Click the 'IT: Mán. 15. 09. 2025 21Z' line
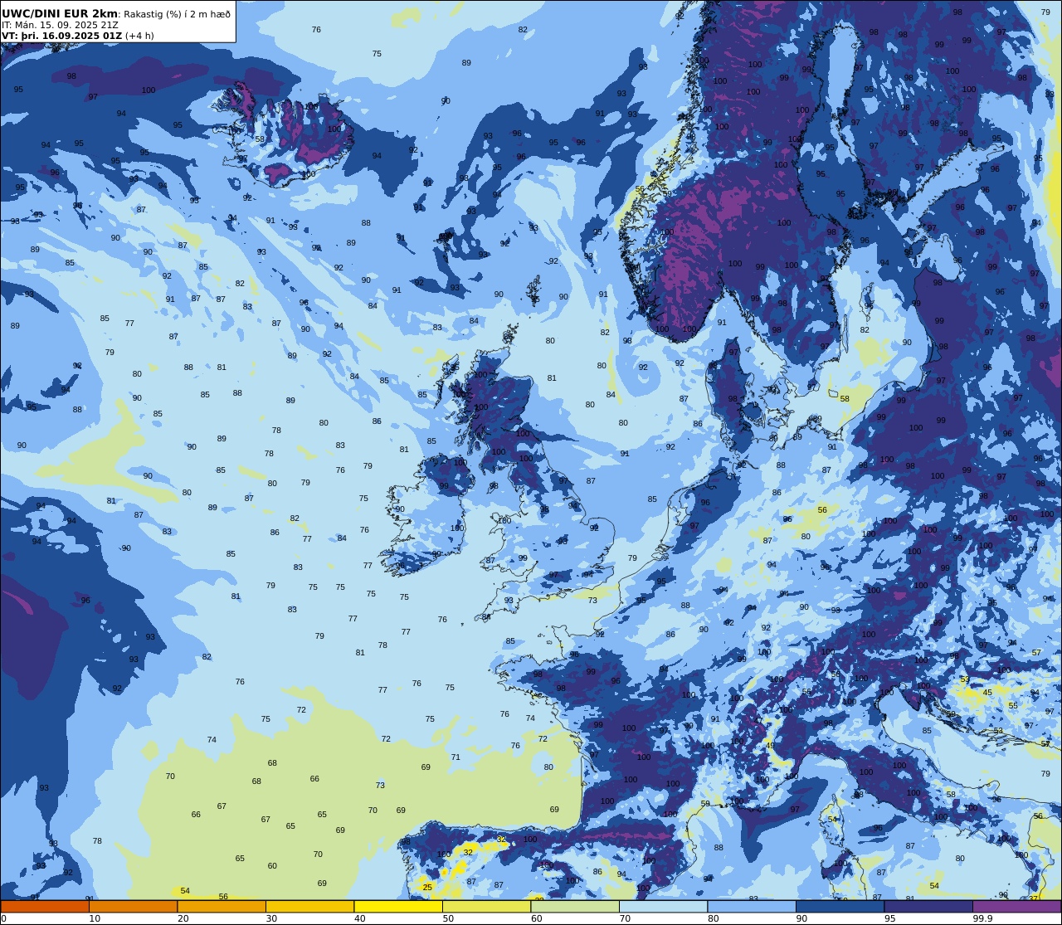The width and height of the screenshot is (1062, 925). 60,25
